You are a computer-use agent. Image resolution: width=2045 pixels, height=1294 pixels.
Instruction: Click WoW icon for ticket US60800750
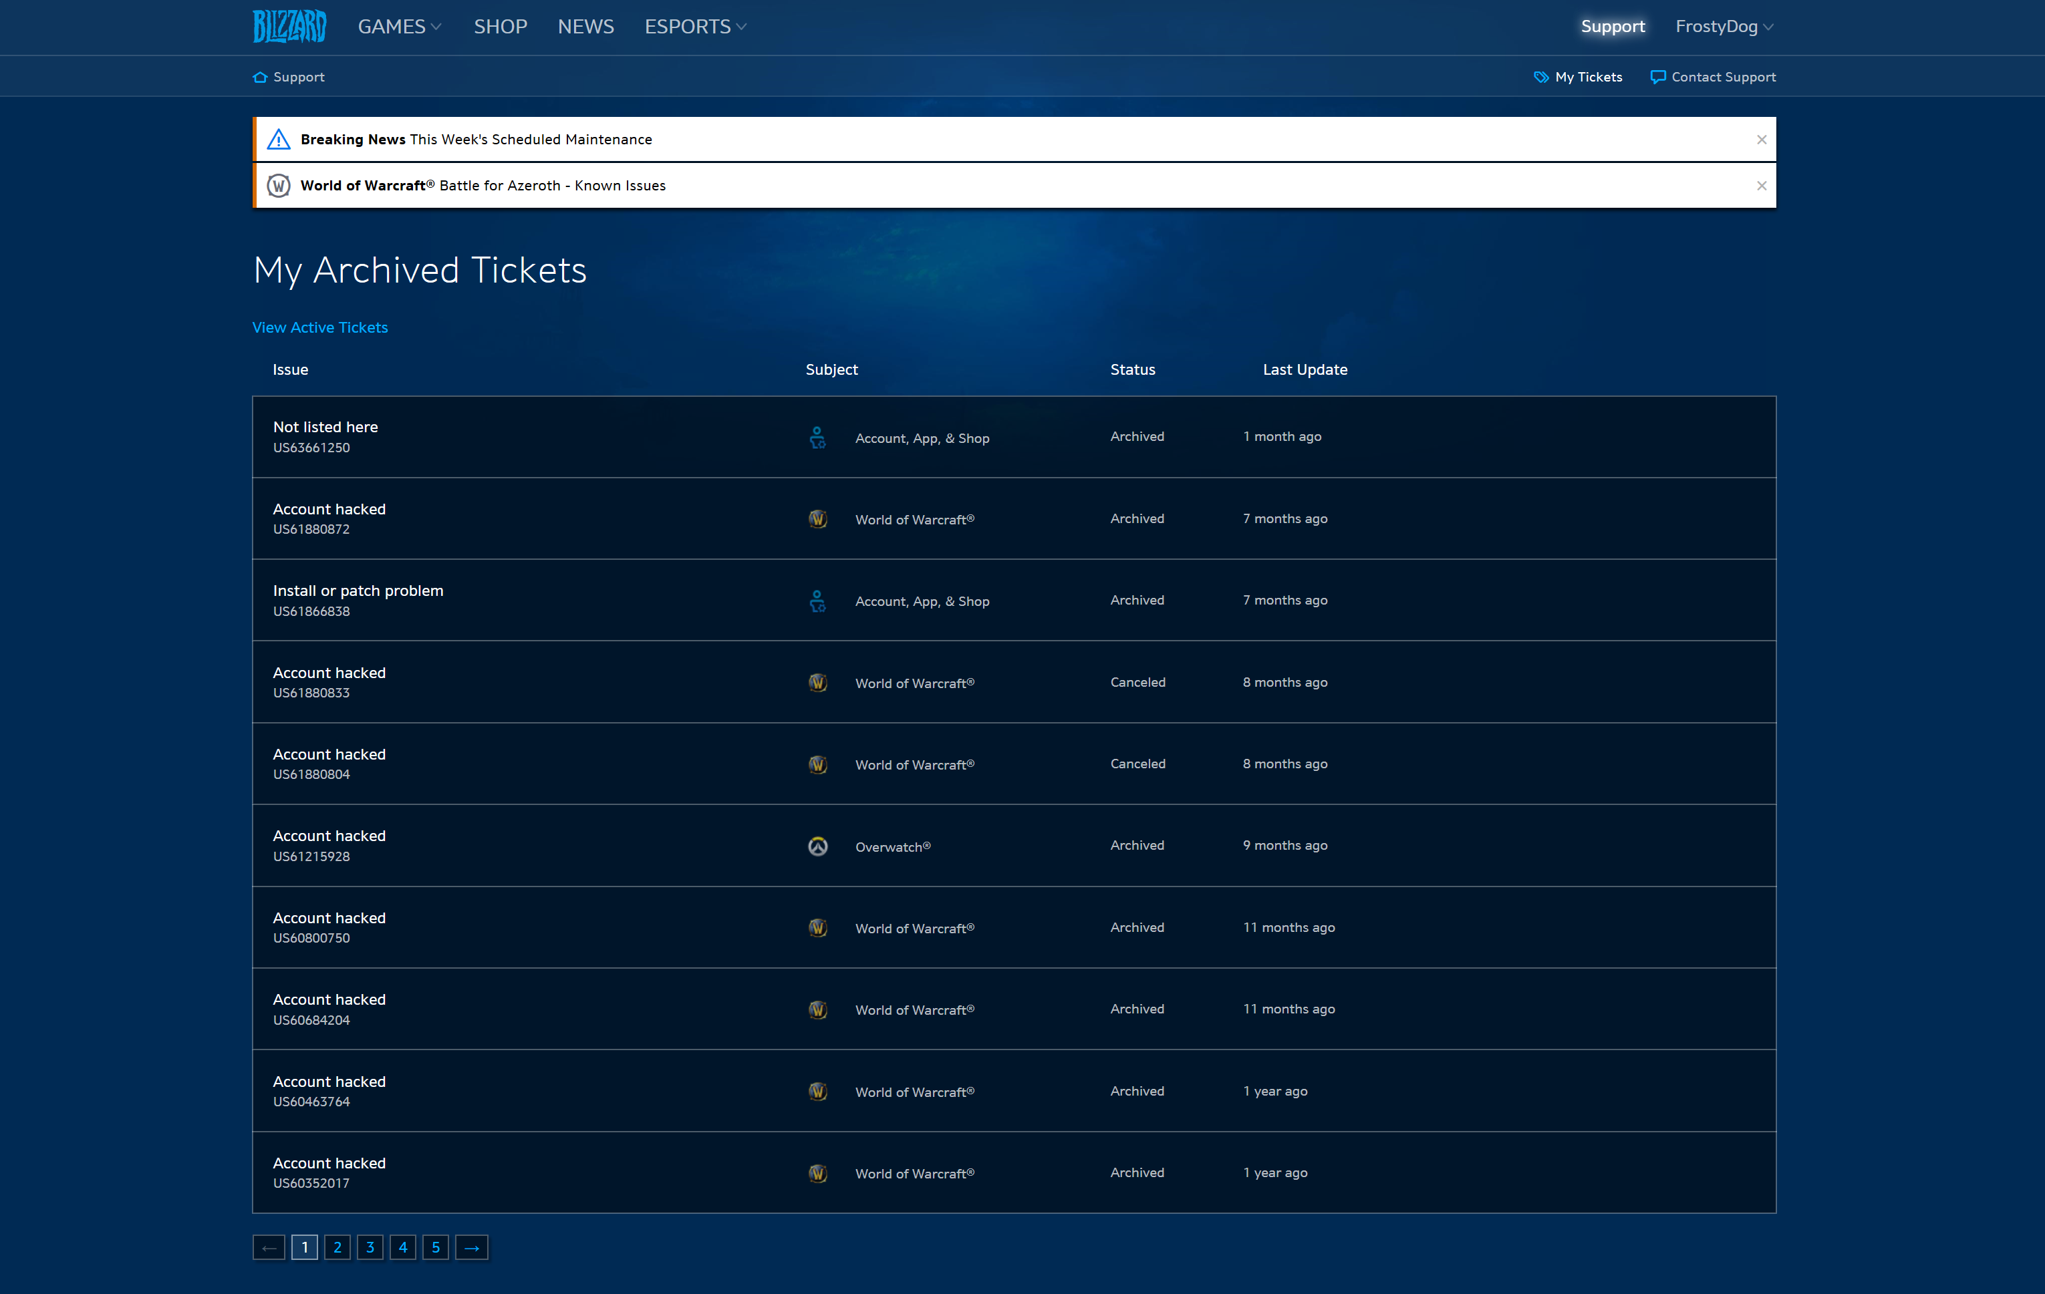818,928
